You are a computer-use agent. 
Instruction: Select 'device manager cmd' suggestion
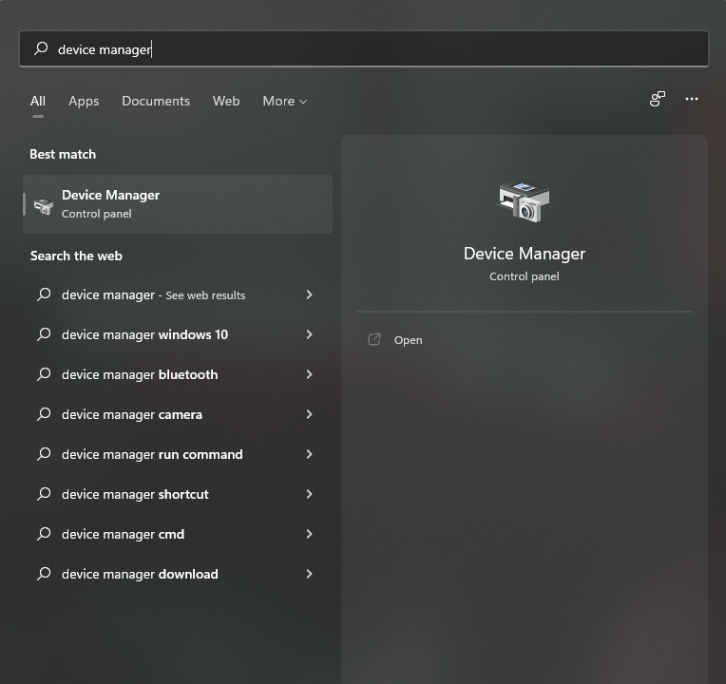178,534
